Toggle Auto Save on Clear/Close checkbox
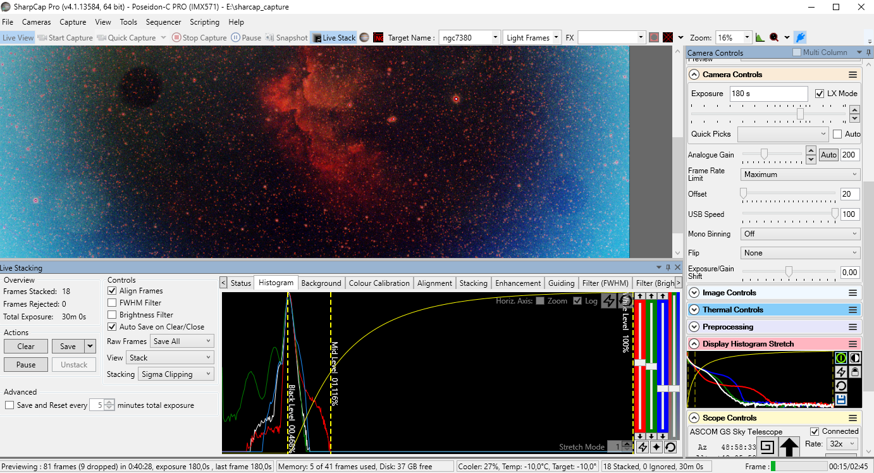Image resolution: width=874 pixels, height=473 pixels. coord(113,327)
